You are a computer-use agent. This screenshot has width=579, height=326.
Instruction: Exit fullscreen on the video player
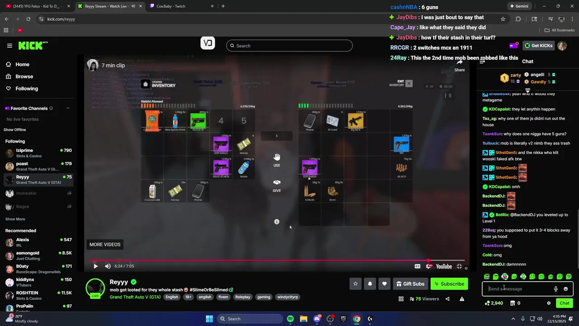click(x=459, y=266)
